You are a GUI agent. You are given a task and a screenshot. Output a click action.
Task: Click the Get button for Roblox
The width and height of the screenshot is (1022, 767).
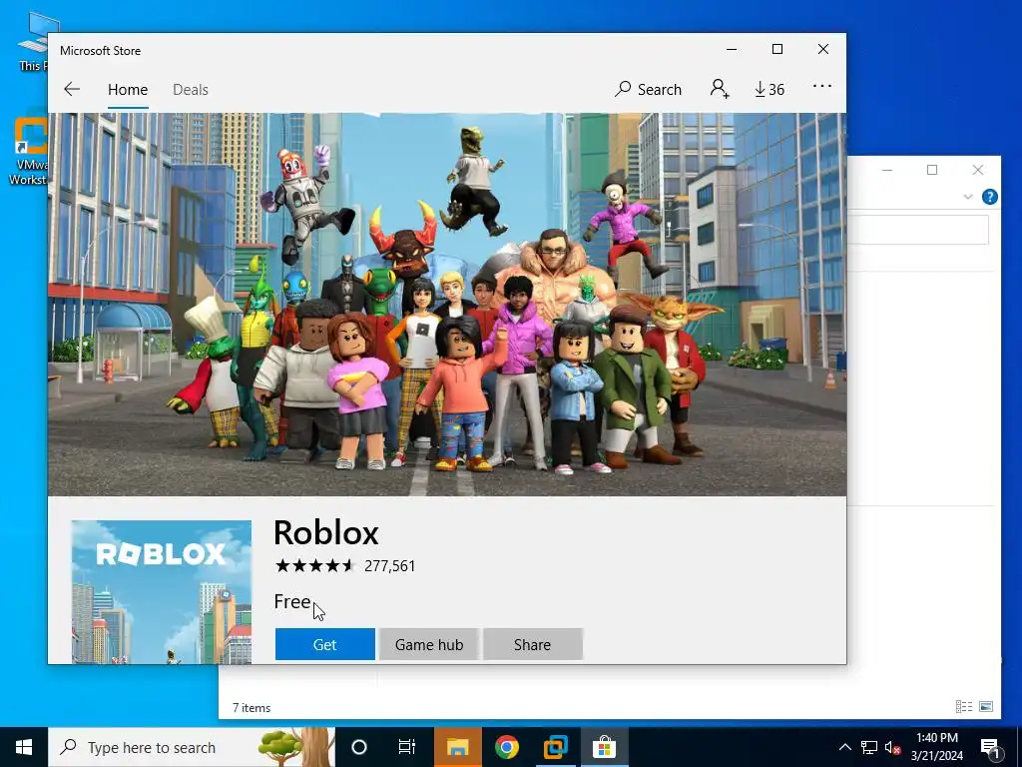pos(324,644)
